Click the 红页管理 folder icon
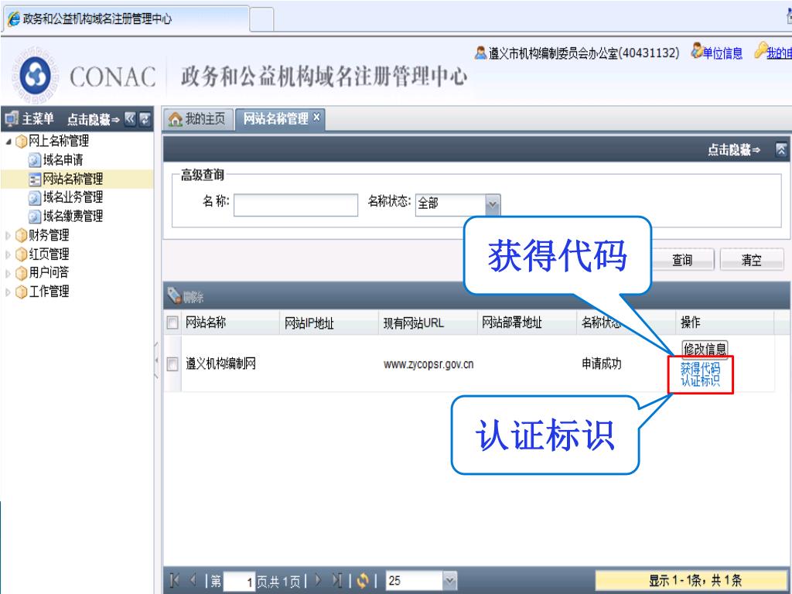Image resolution: width=792 pixels, height=594 pixels. [x=21, y=254]
